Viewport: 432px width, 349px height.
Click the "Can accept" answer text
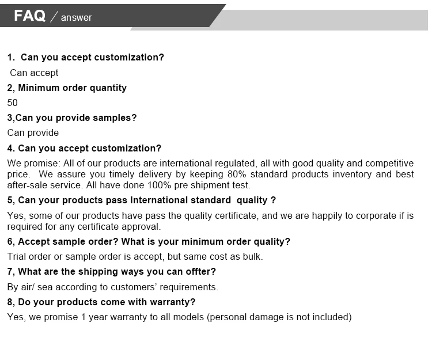(34, 73)
